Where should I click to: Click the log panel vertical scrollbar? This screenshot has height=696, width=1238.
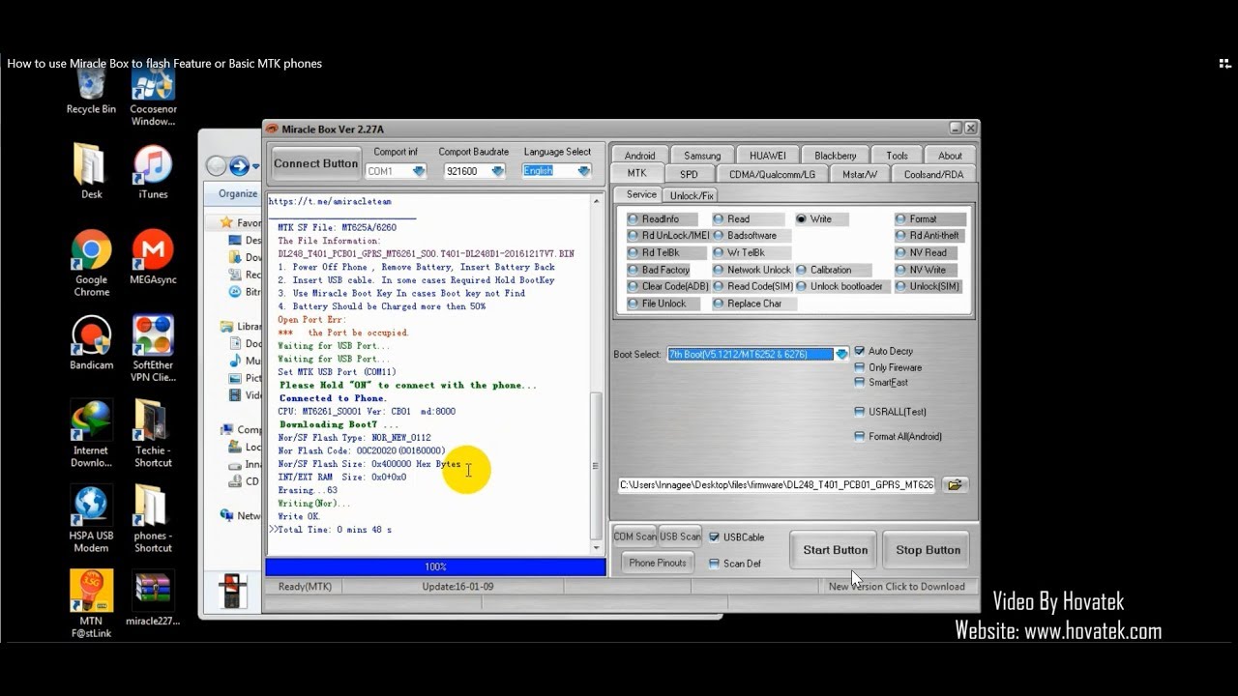596,374
